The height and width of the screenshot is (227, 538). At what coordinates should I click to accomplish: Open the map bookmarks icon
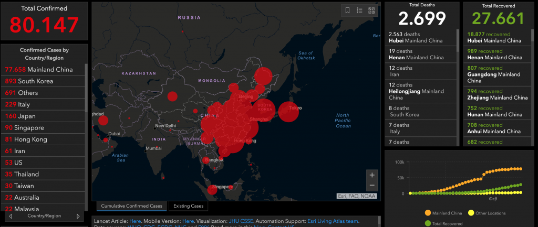[348, 10]
